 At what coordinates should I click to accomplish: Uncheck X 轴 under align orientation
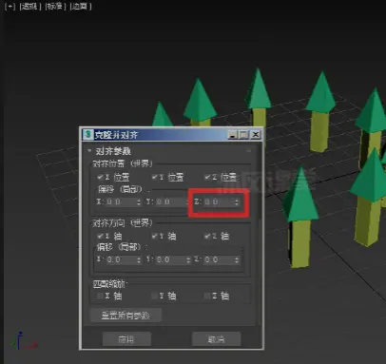coord(100,236)
